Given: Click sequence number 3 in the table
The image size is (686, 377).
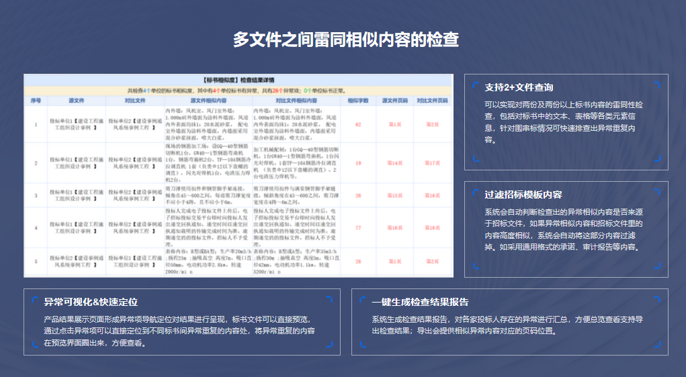Looking at the screenshot, I should point(36,196).
